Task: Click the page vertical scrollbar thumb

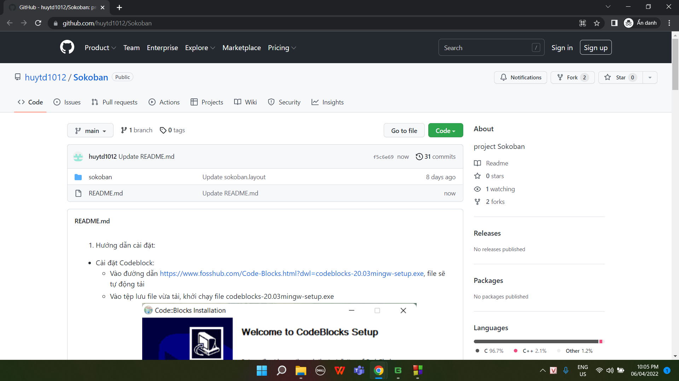Action: (x=675, y=64)
